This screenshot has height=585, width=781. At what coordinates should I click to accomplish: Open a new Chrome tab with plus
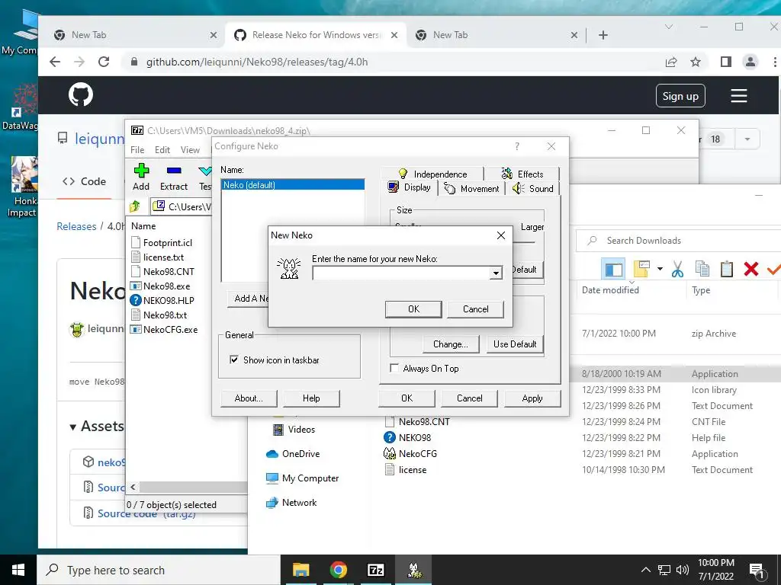(603, 35)
